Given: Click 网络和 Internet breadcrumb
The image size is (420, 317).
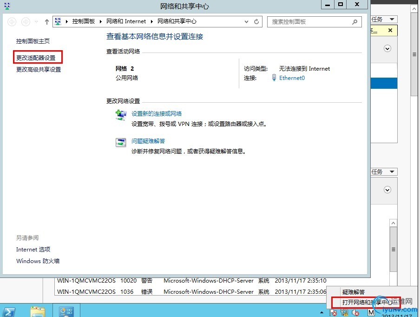Looking at the screenshot, I should [x=126, y=21].
